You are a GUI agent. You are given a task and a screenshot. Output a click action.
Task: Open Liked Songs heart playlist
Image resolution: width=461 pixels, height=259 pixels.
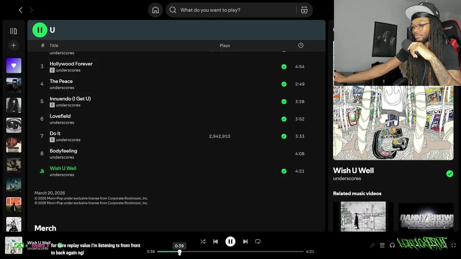(14, 65)
